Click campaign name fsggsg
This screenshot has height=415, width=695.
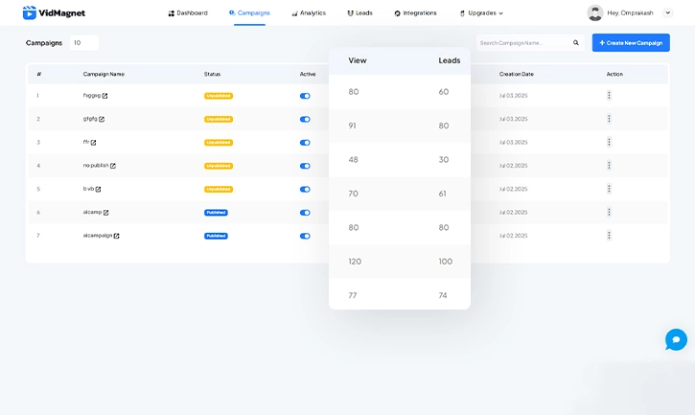92,95
